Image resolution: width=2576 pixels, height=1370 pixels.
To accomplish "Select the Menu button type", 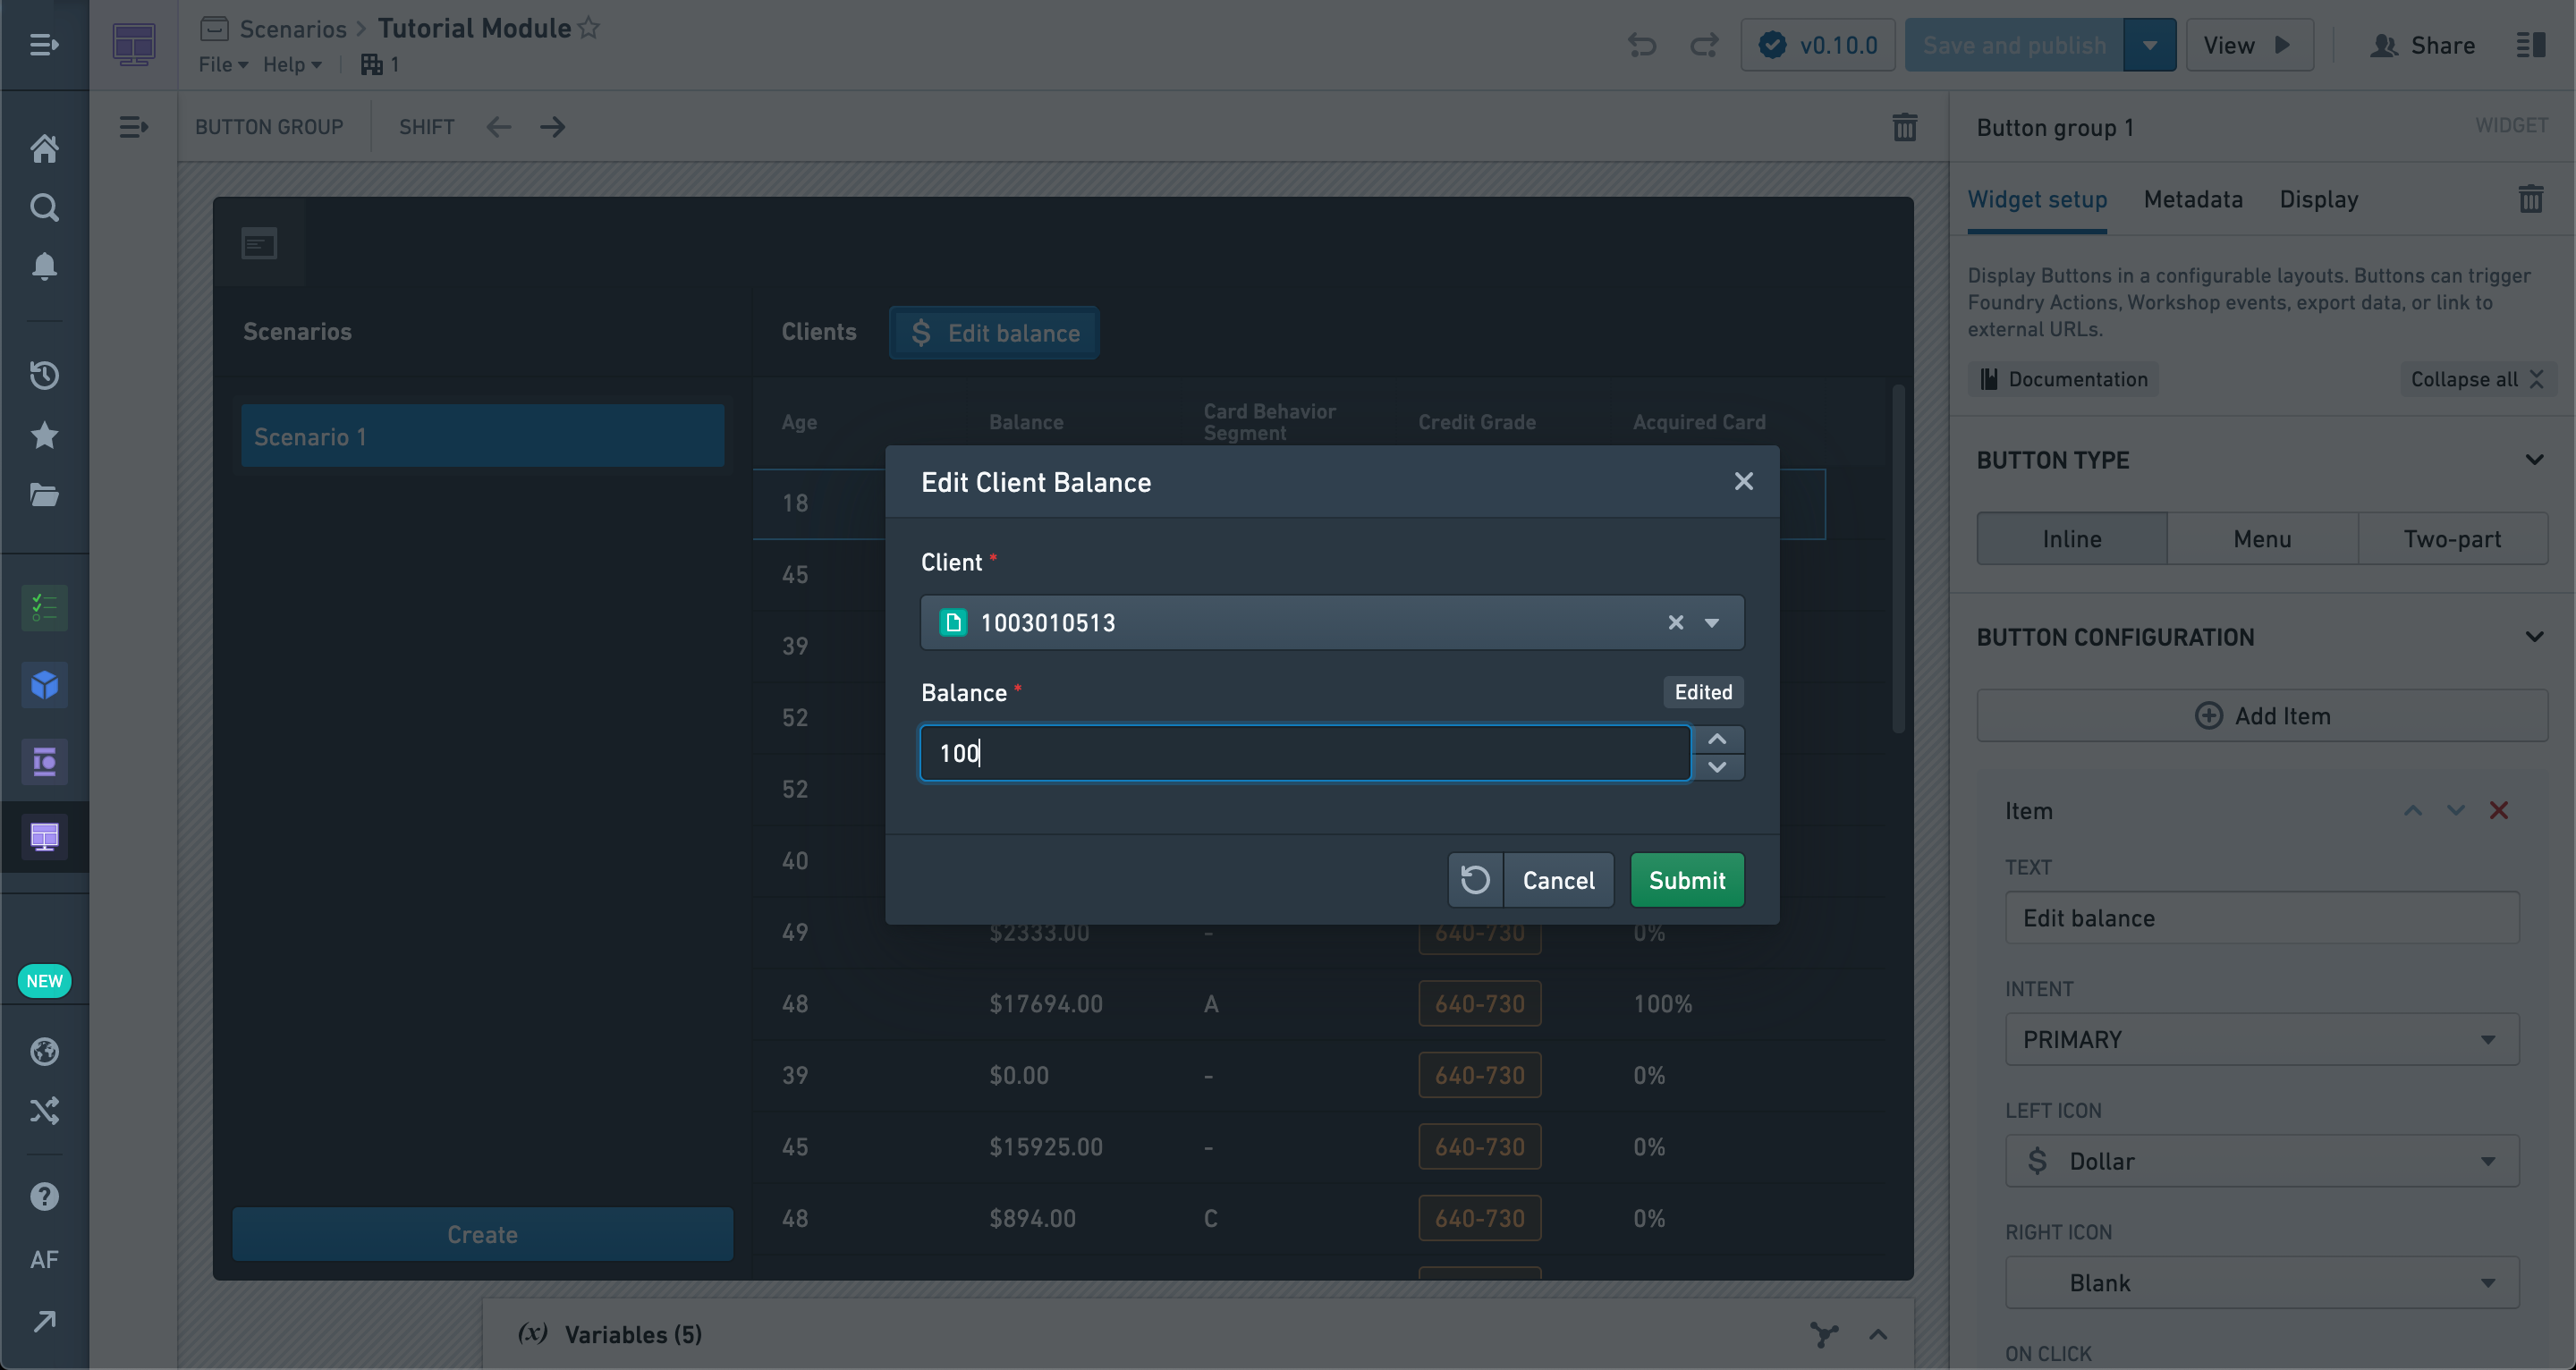I will click(x=2263, y=537).
